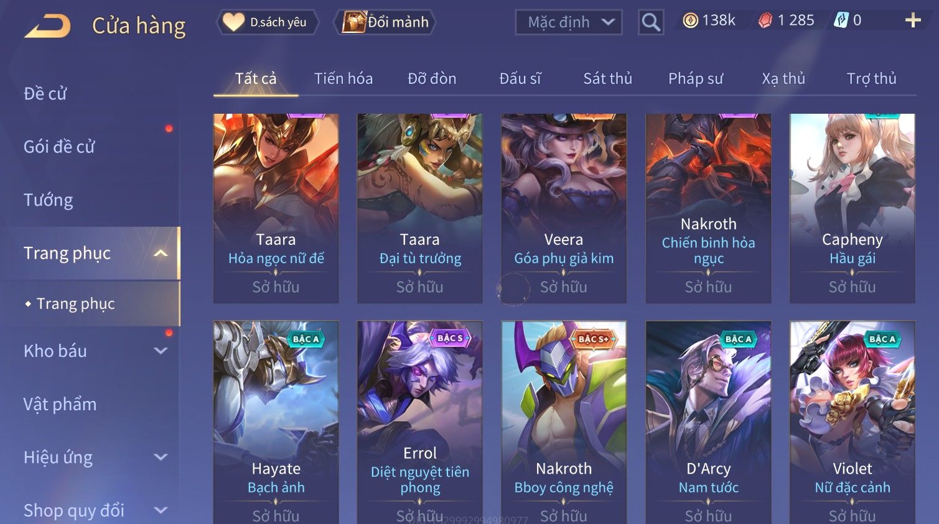Open D.sách yêu heart wishlist
Screen dimensions: 939x524
[x=234, y=22]
